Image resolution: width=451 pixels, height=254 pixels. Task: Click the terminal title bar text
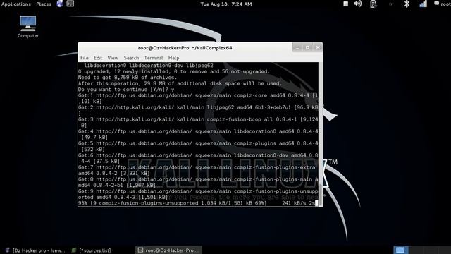(185, 48)
